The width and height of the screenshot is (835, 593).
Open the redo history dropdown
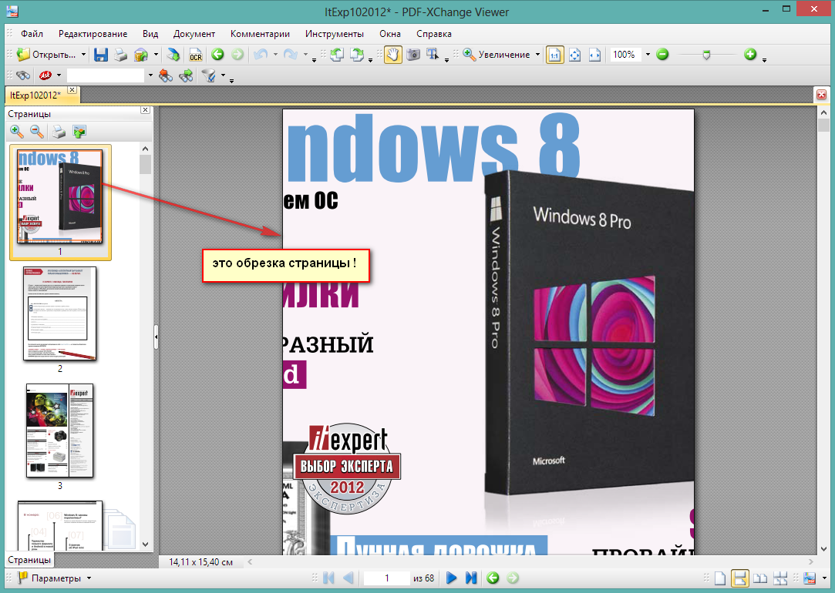click(305, 54)
